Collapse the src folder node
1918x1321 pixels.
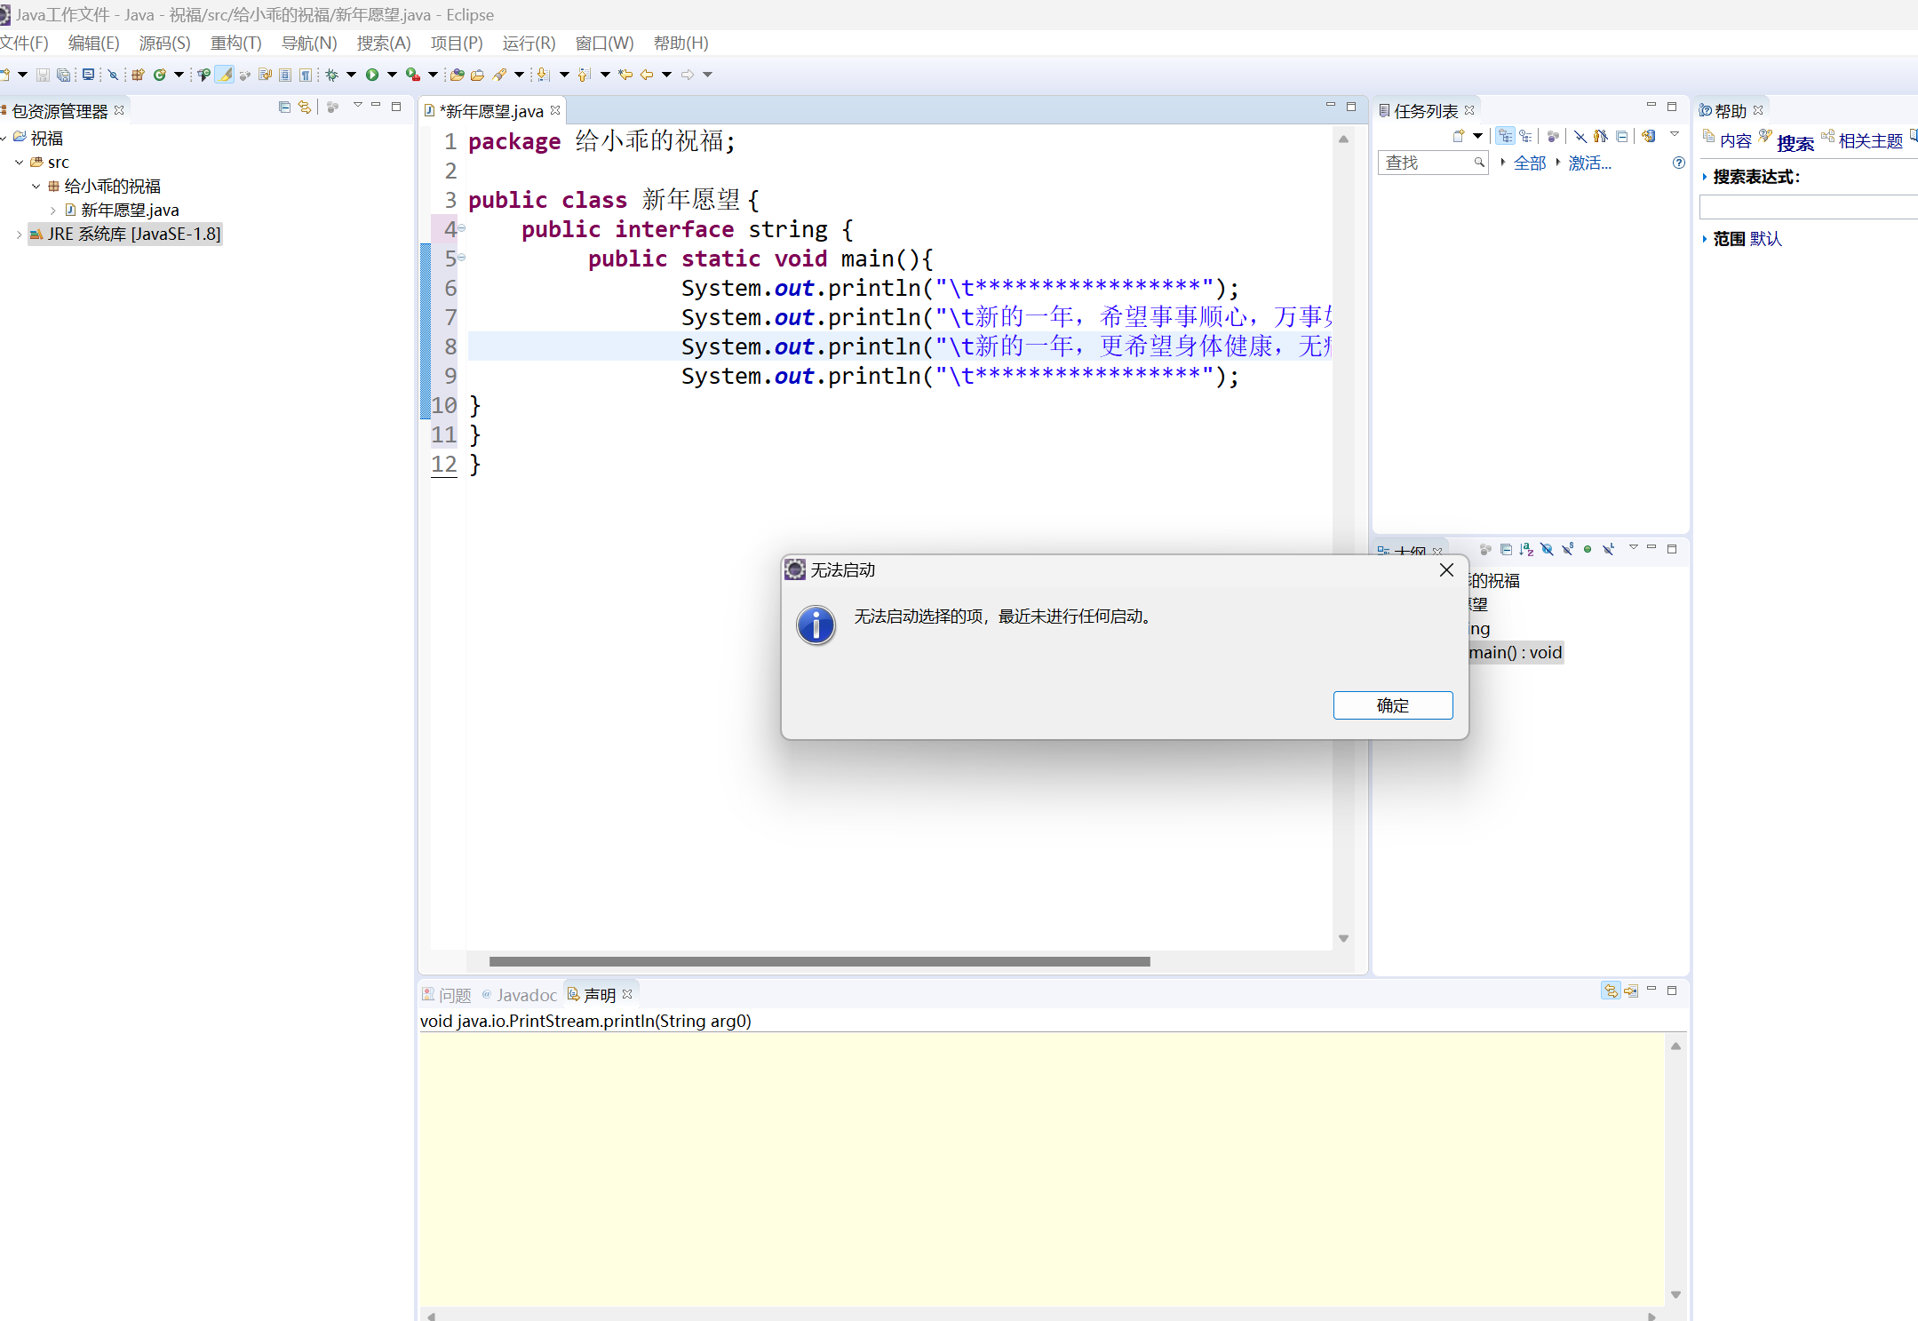20,162
